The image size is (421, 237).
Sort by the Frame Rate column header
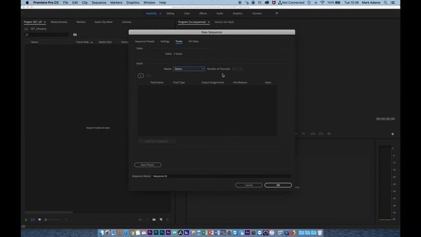click(83, 42)
